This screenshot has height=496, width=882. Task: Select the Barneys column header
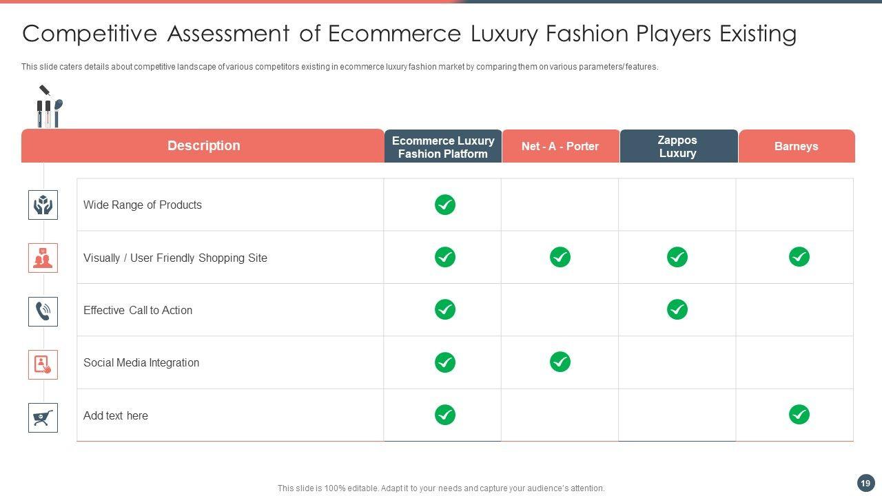(797, 146)
